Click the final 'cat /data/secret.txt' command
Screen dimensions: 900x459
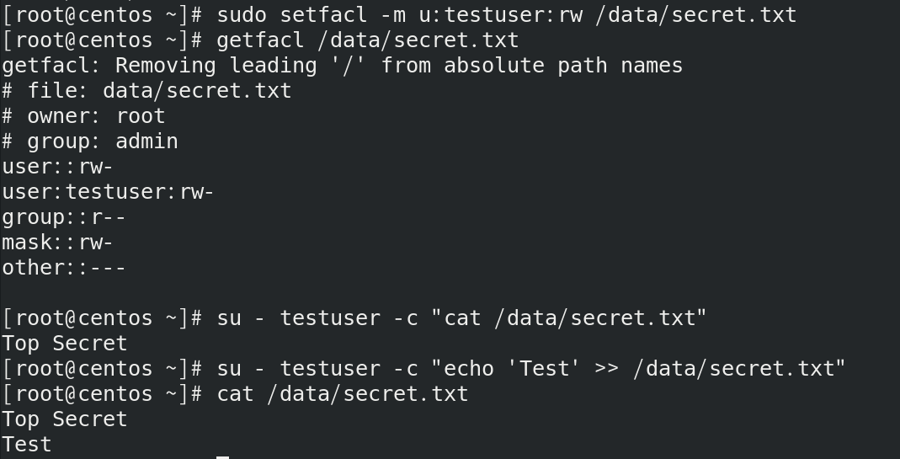click(x=342, y=393)
